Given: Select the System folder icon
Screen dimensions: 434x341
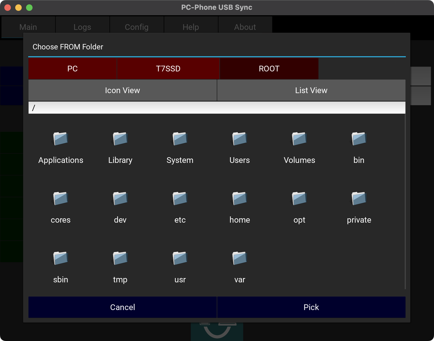Looking at the screenshot, I should (x=180, y=139).
